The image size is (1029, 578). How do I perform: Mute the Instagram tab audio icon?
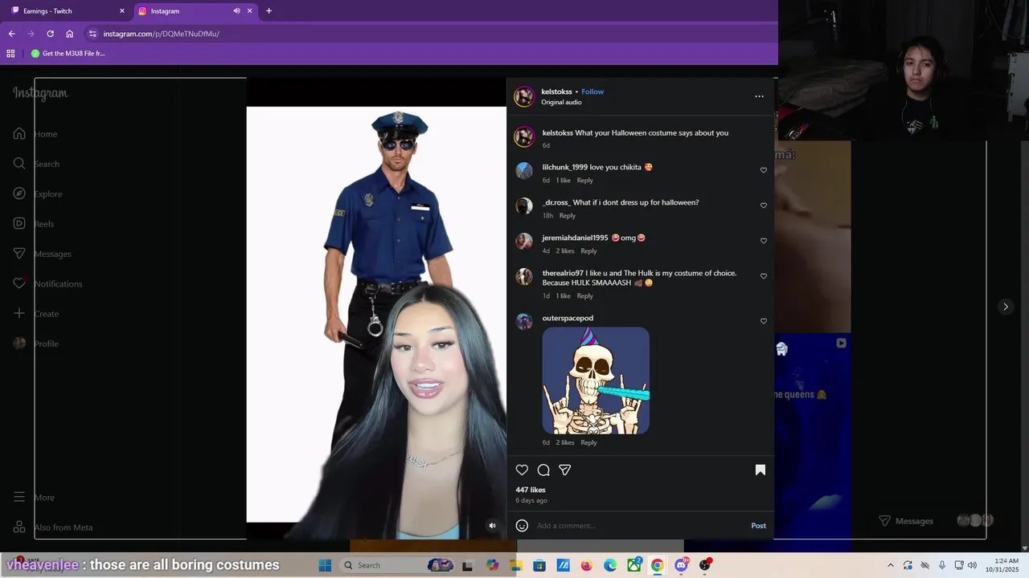click(x=236, y=11)
